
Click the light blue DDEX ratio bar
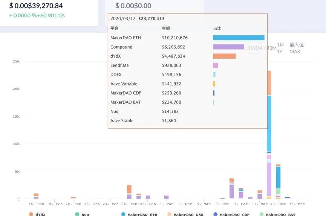(x=214, y=75)
